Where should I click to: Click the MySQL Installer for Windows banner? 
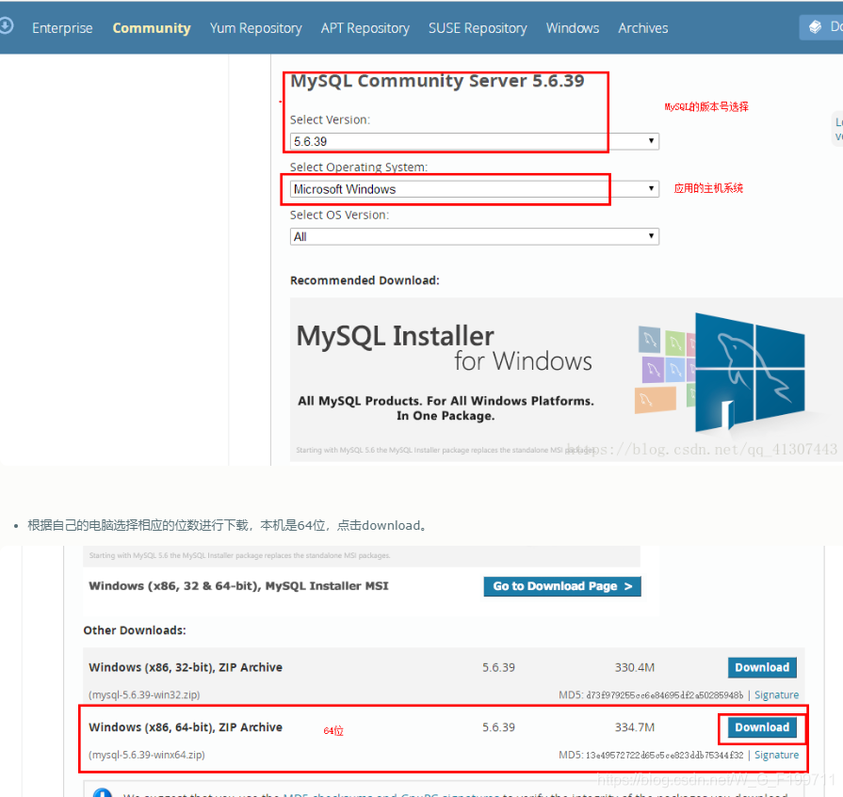click(x=566, y=379)
